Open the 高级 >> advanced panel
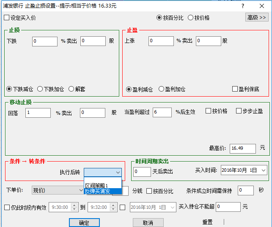The width and height of the screenshot is (272, 227). (257, 17)
